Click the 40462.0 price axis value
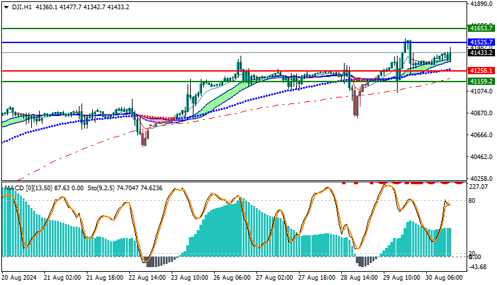This screenshot has width=497, height=285. pos(482,157)
